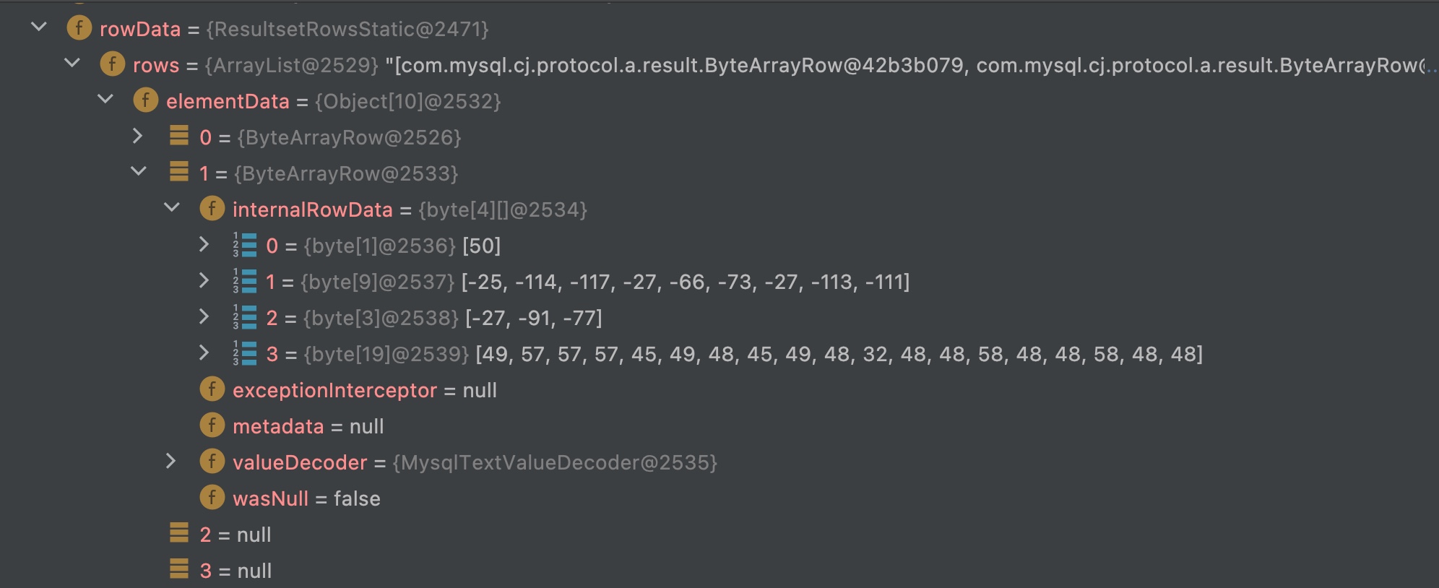Expand byte[1]@2536 array entry

[x=204, y=245]
